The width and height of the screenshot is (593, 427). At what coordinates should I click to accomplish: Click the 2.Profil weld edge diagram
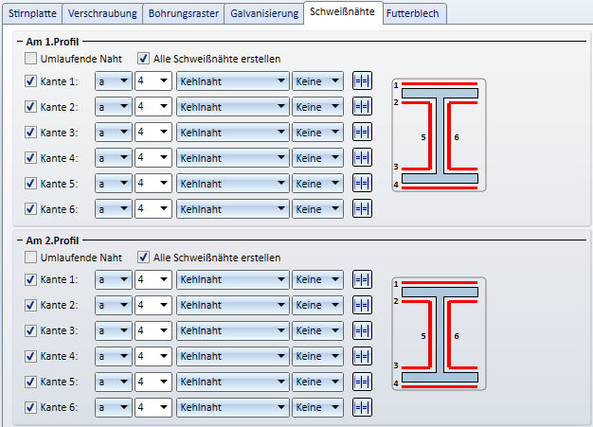439,333
